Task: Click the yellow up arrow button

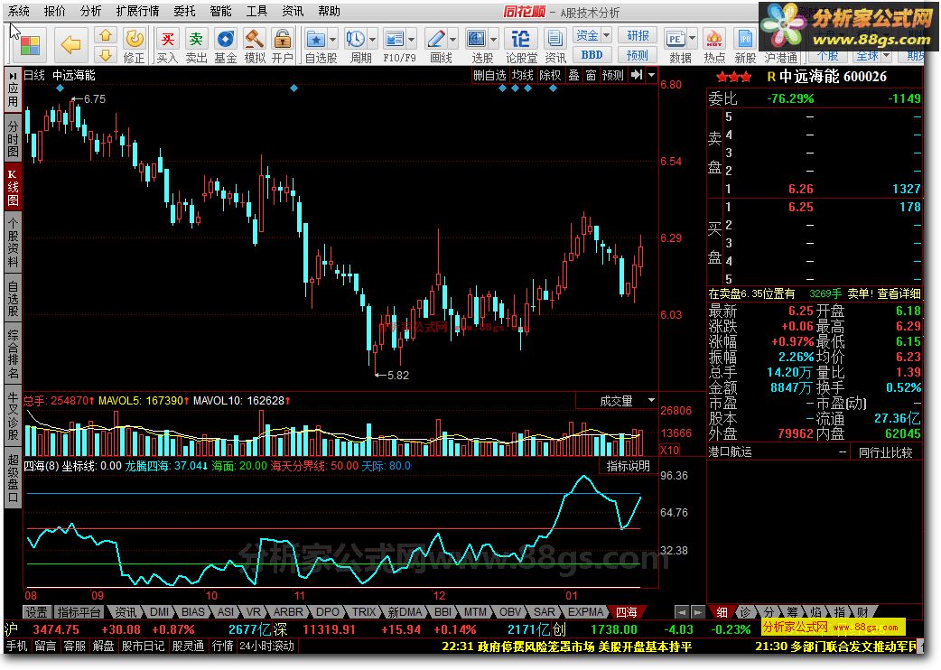Action: pyautogui.click(x=107, y=35)
